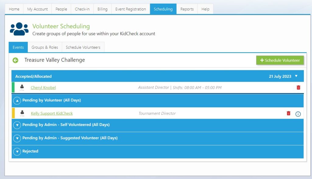Click the plus icon on Schedule Volunteer
Viewport: 312px width, 179px height.
(x=262, y=60)
